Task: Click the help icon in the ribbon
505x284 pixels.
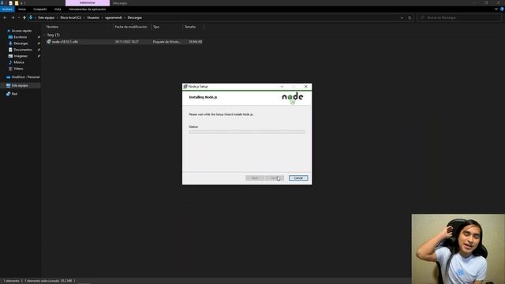Action: pyautogui.click(x=502, y=9)
